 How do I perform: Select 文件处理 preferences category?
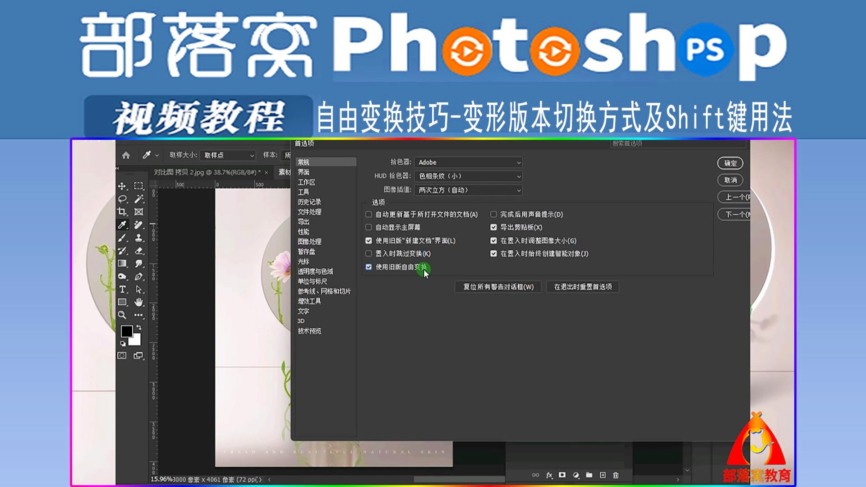tap(309, 212)
